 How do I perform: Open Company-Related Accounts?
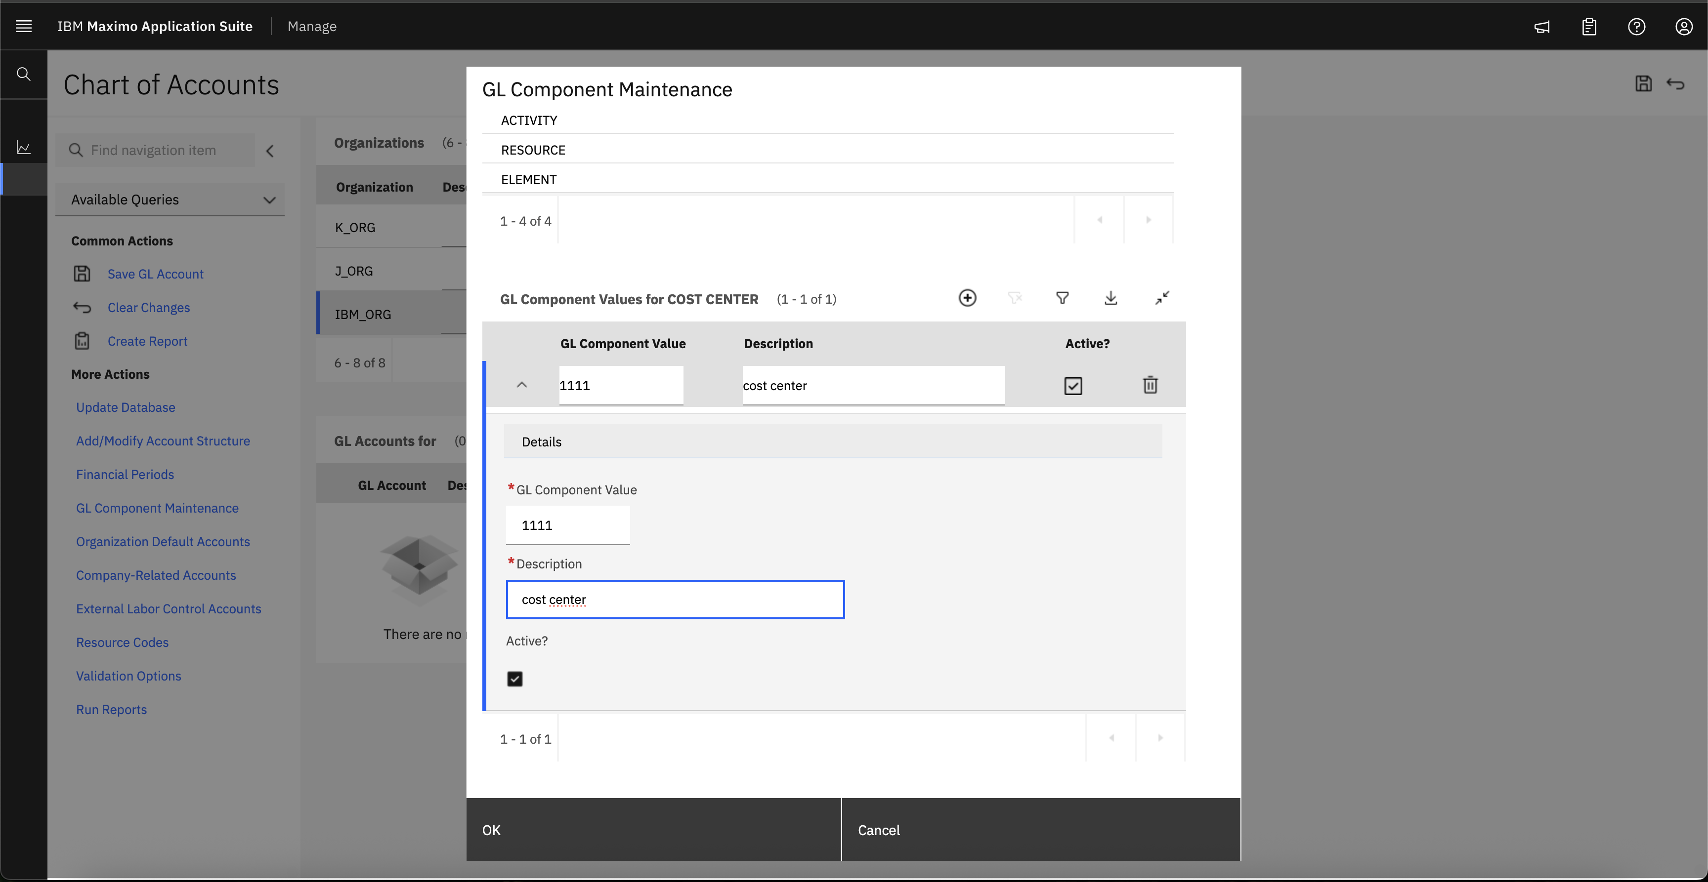tap(156, 575)
